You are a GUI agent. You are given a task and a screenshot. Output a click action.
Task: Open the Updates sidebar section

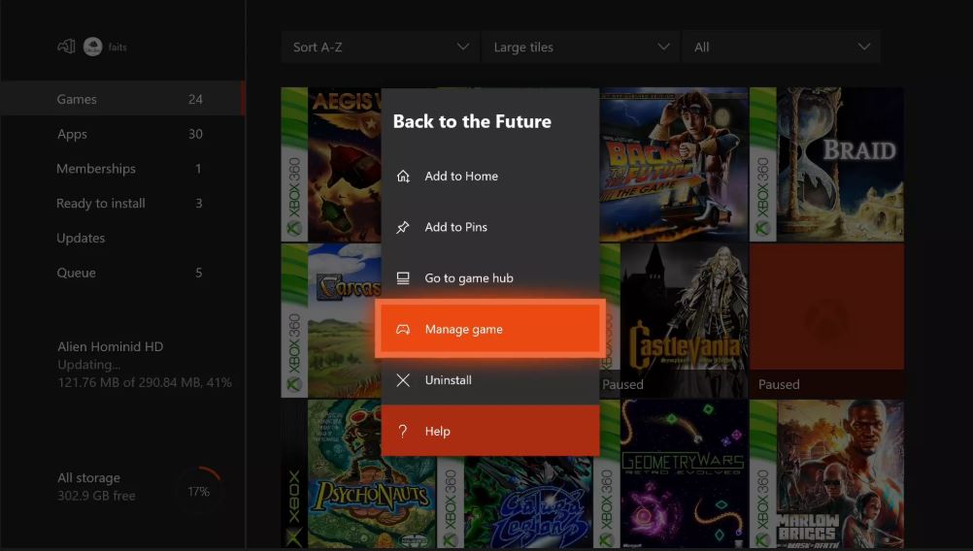pyautogui.click(x=122, y=238)
